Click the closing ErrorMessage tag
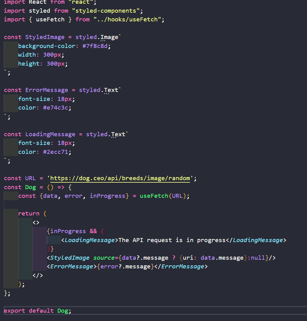 181,267
